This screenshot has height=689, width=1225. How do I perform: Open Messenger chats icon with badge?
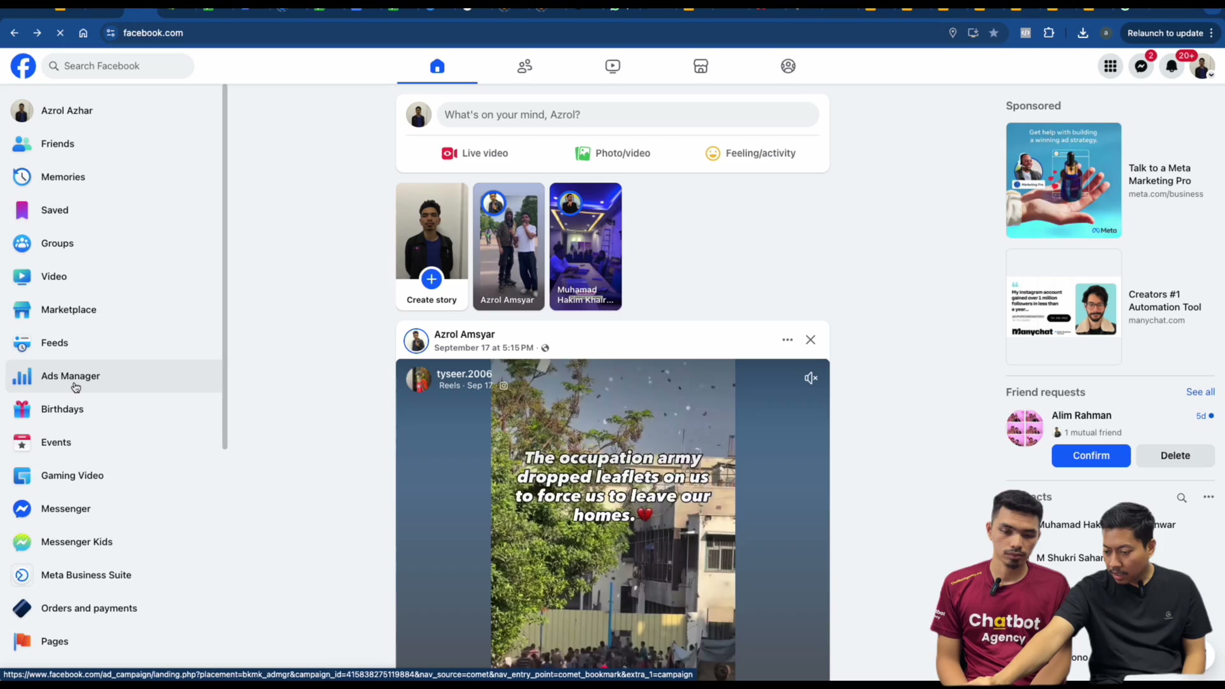(x=1141, y=66)
